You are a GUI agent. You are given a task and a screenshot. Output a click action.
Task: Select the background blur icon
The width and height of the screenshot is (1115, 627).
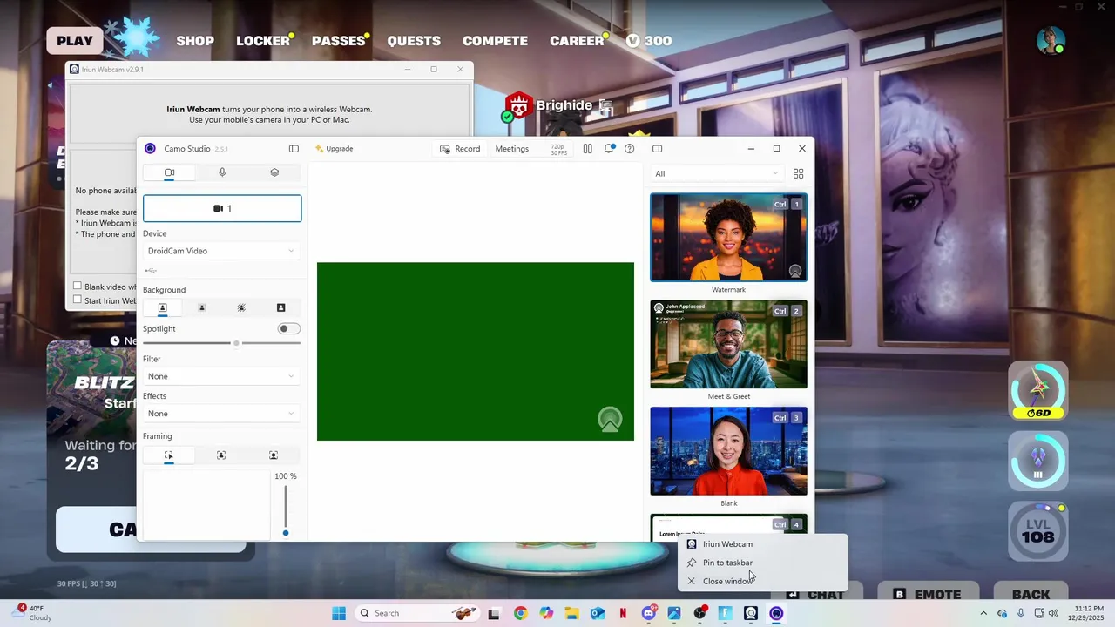[241, 308]
